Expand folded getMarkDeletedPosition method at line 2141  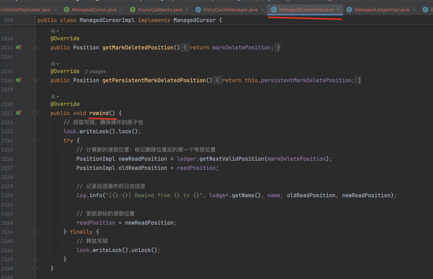tap(35, 48)
